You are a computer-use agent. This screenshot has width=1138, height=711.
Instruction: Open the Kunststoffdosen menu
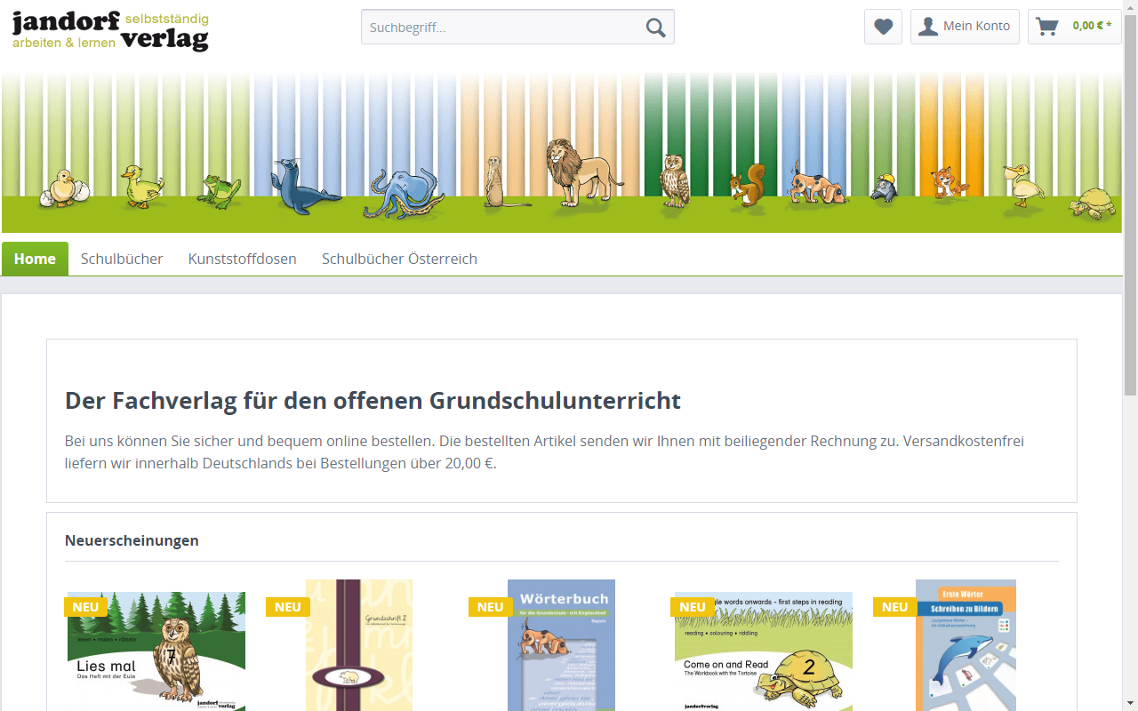tap(243, 259)
